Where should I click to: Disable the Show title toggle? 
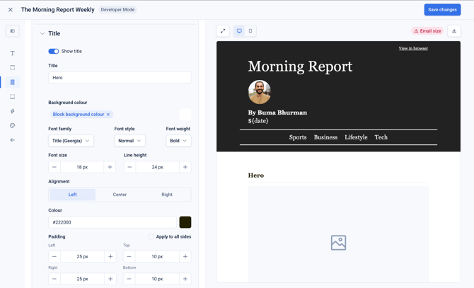(x=54, y=51)
